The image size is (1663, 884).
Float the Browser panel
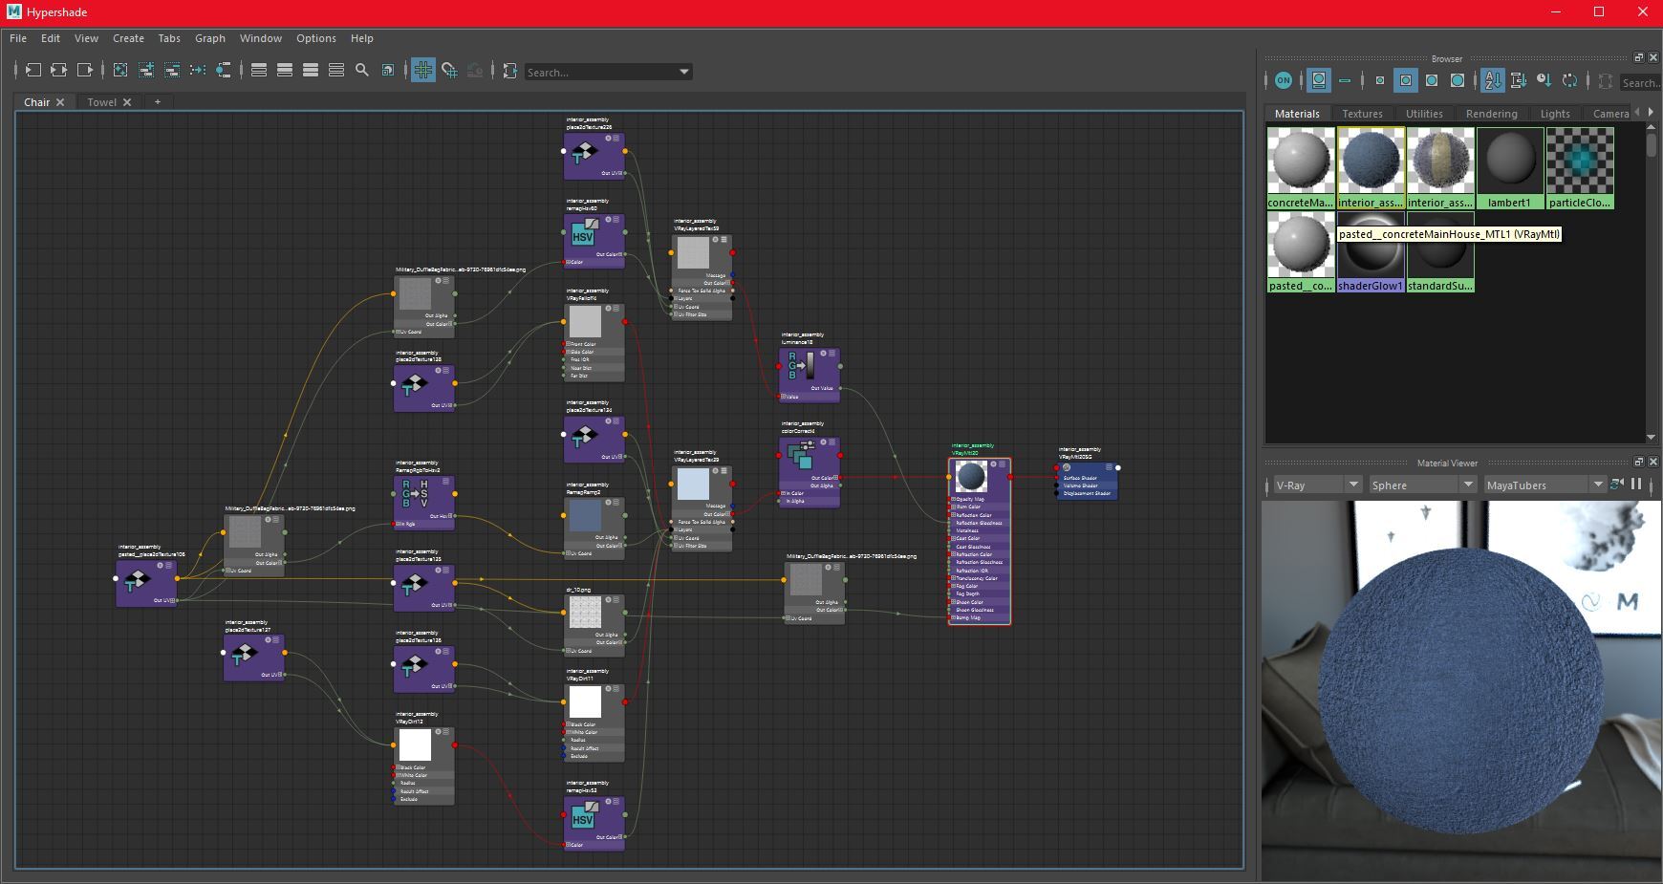click(x=1638, y=57)
